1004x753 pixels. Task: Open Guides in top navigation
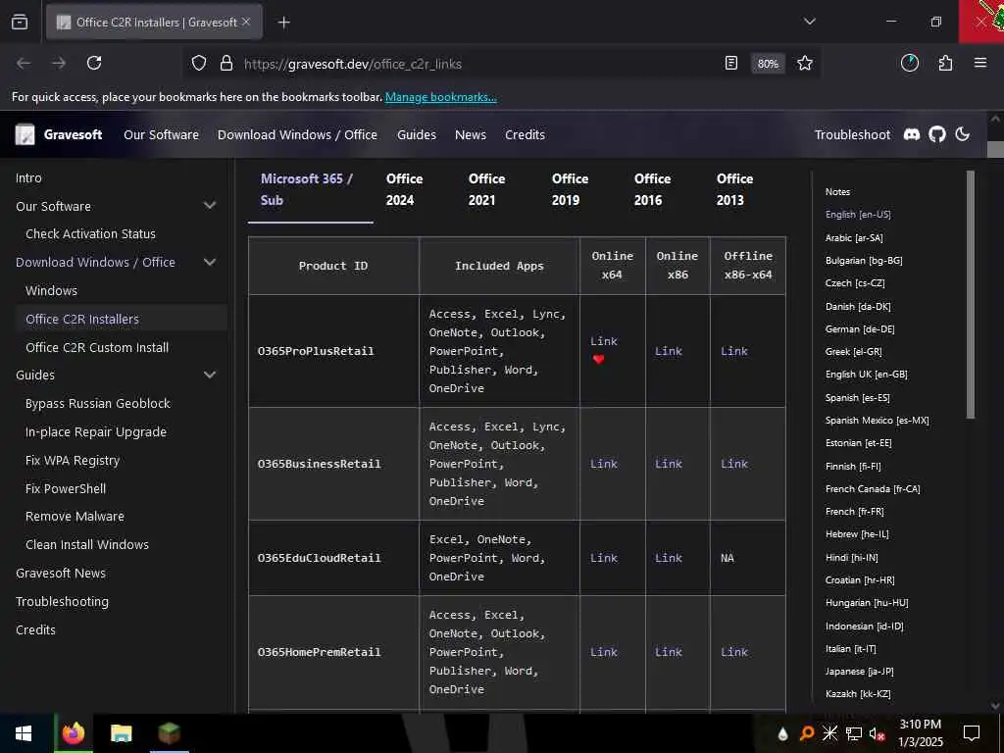pos(416,134)
